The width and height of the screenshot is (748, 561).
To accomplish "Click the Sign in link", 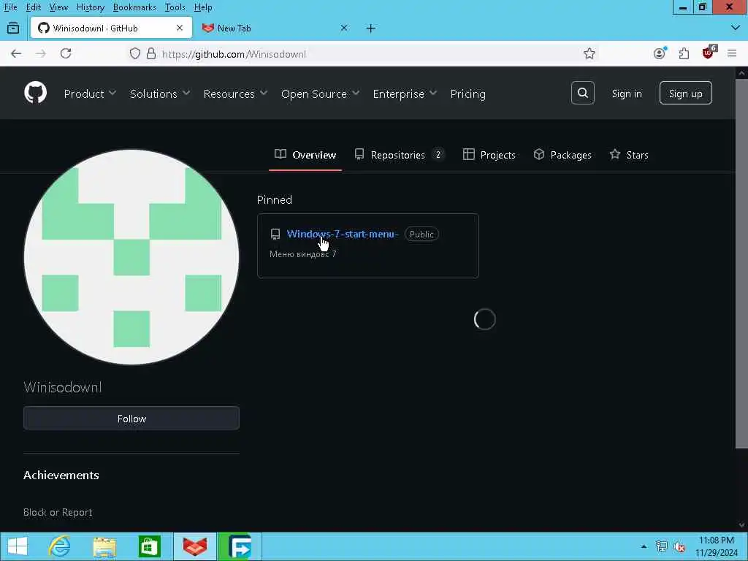I will tap(626, 93).
